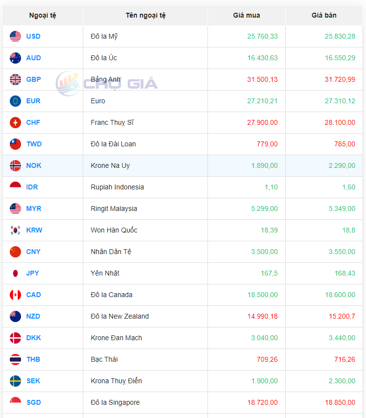Click the "Giá bán" column header
Screen dimensions: 366x418
coord(324,15)
